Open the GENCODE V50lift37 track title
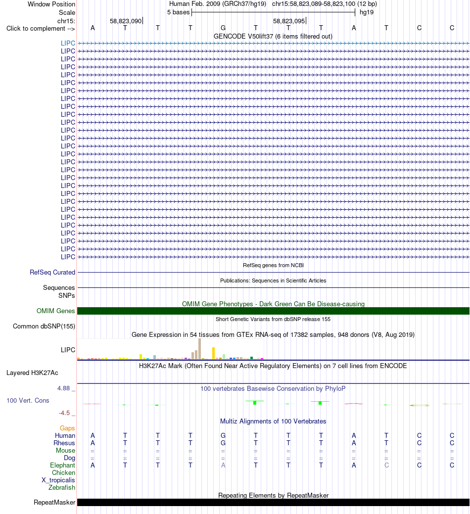This screenshot has width=470, height=514. pos(273,37)
